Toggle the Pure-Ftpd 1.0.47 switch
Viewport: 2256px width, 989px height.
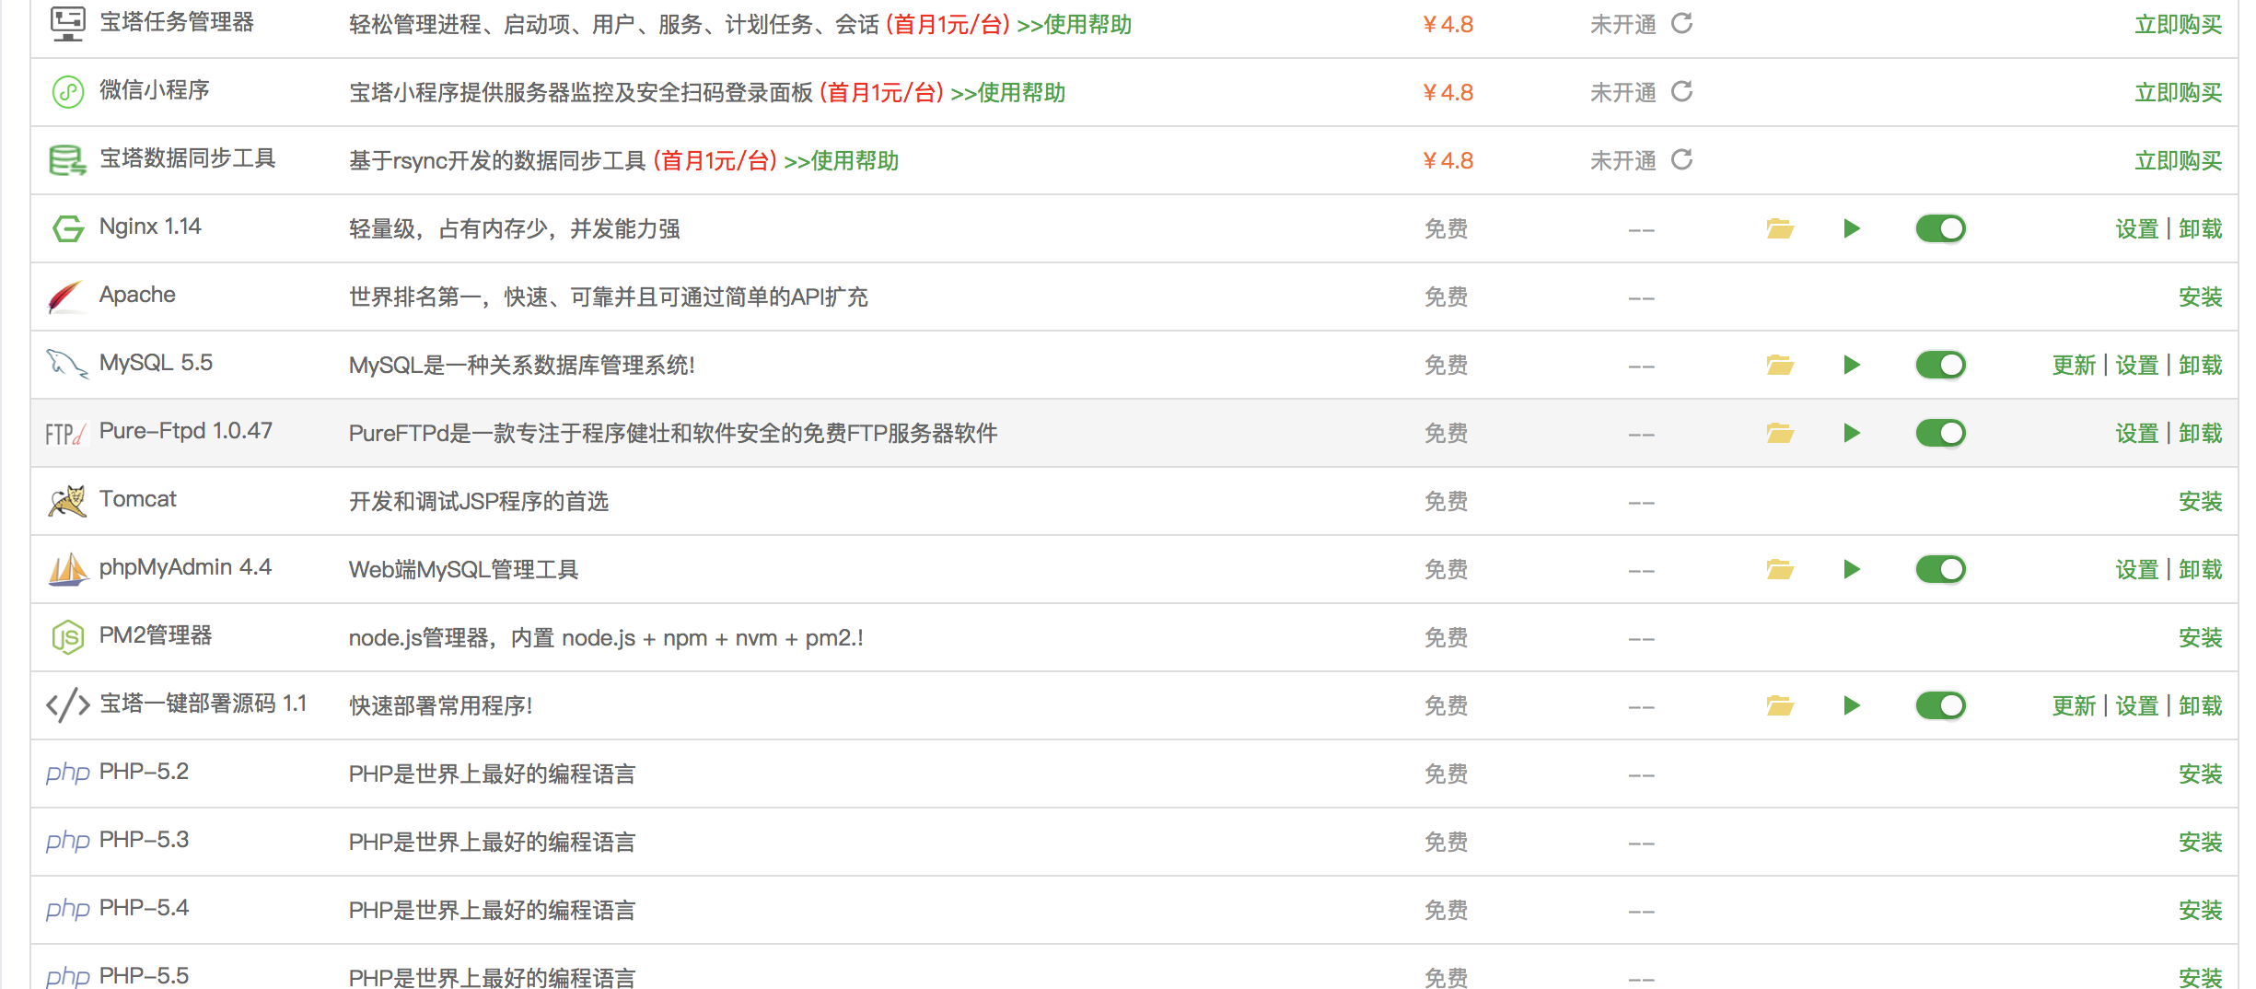pos(1940,433)
